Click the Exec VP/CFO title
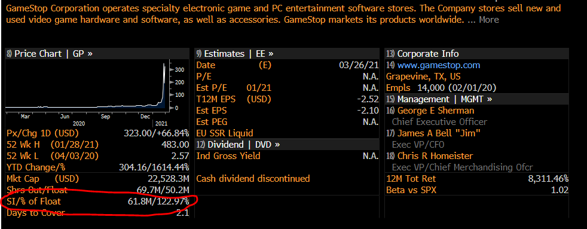This screenshot has width=587, height=229. [x=418, y=145]
